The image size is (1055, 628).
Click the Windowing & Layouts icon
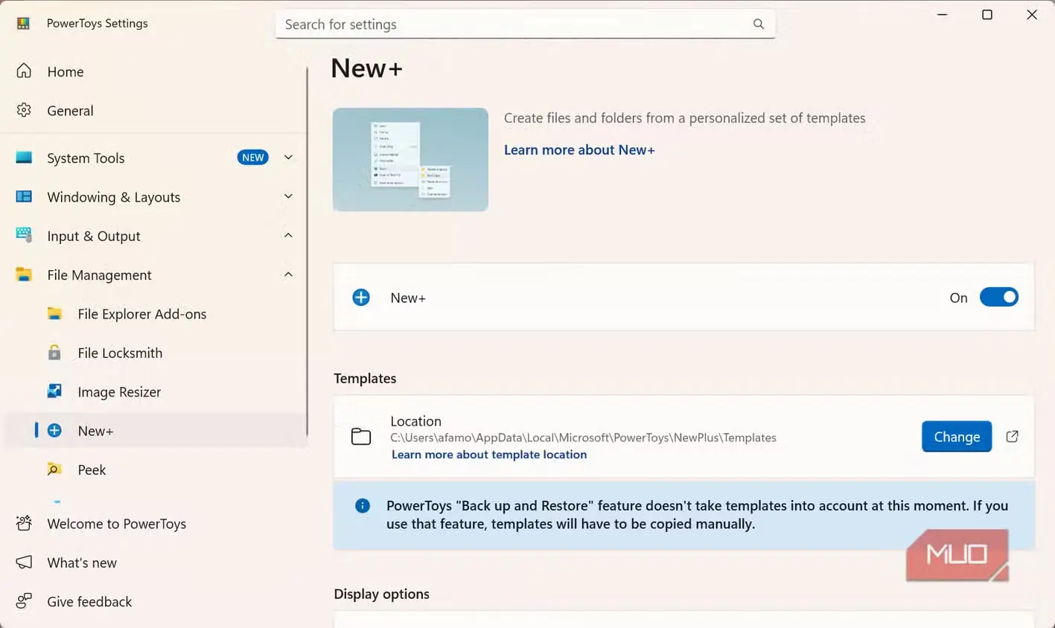24,196
